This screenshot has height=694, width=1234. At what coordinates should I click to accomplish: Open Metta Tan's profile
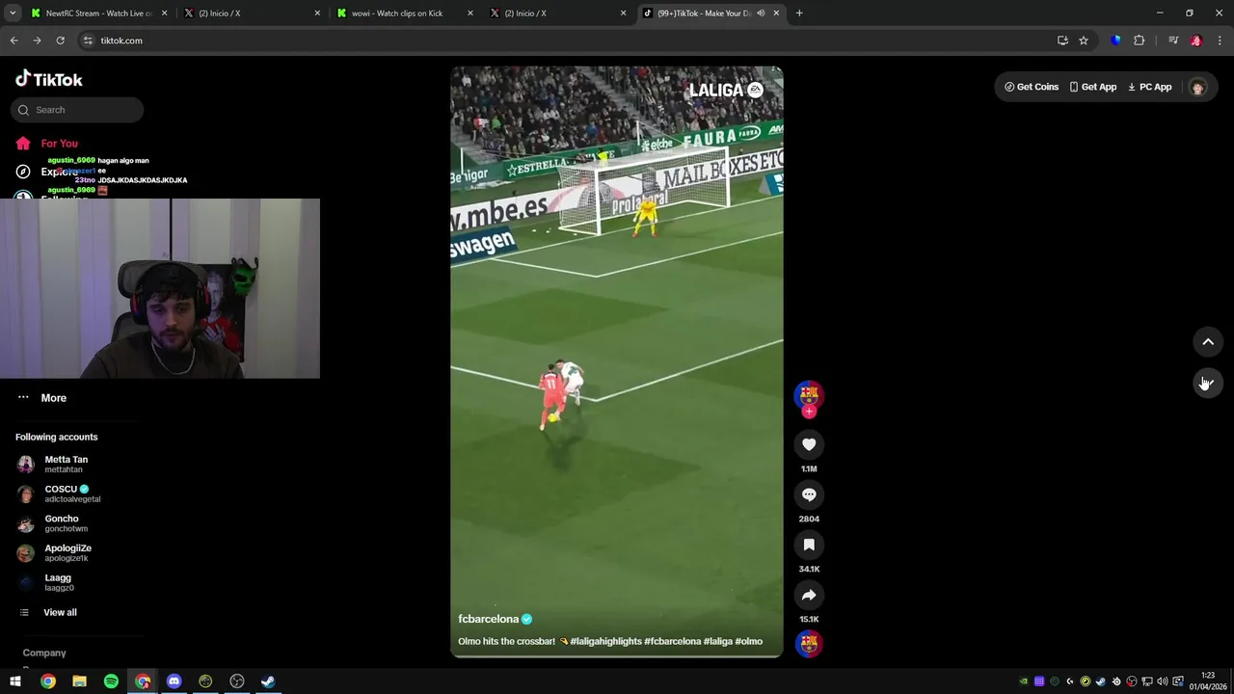56,464
